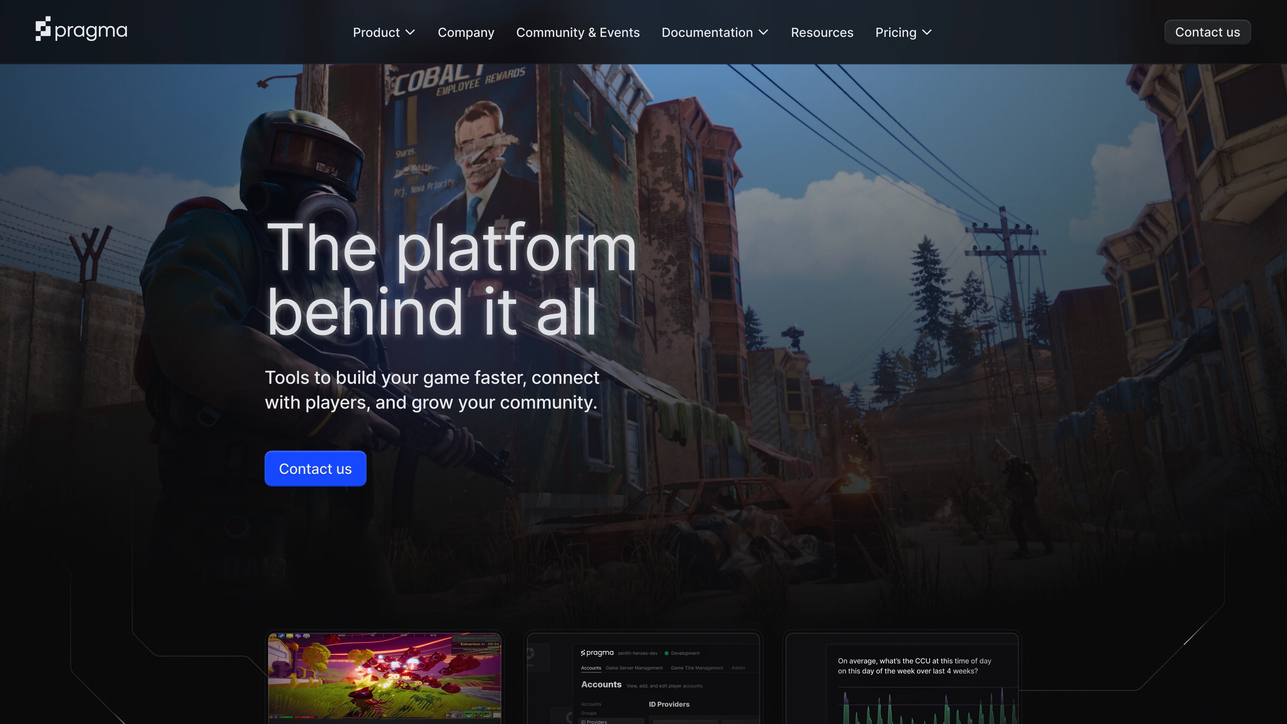Viewport: 1287px width, 724px height.
Task: Go to the Company page
Action: (466, 33)
